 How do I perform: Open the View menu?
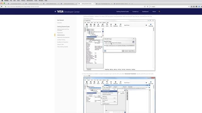[18, 1]
